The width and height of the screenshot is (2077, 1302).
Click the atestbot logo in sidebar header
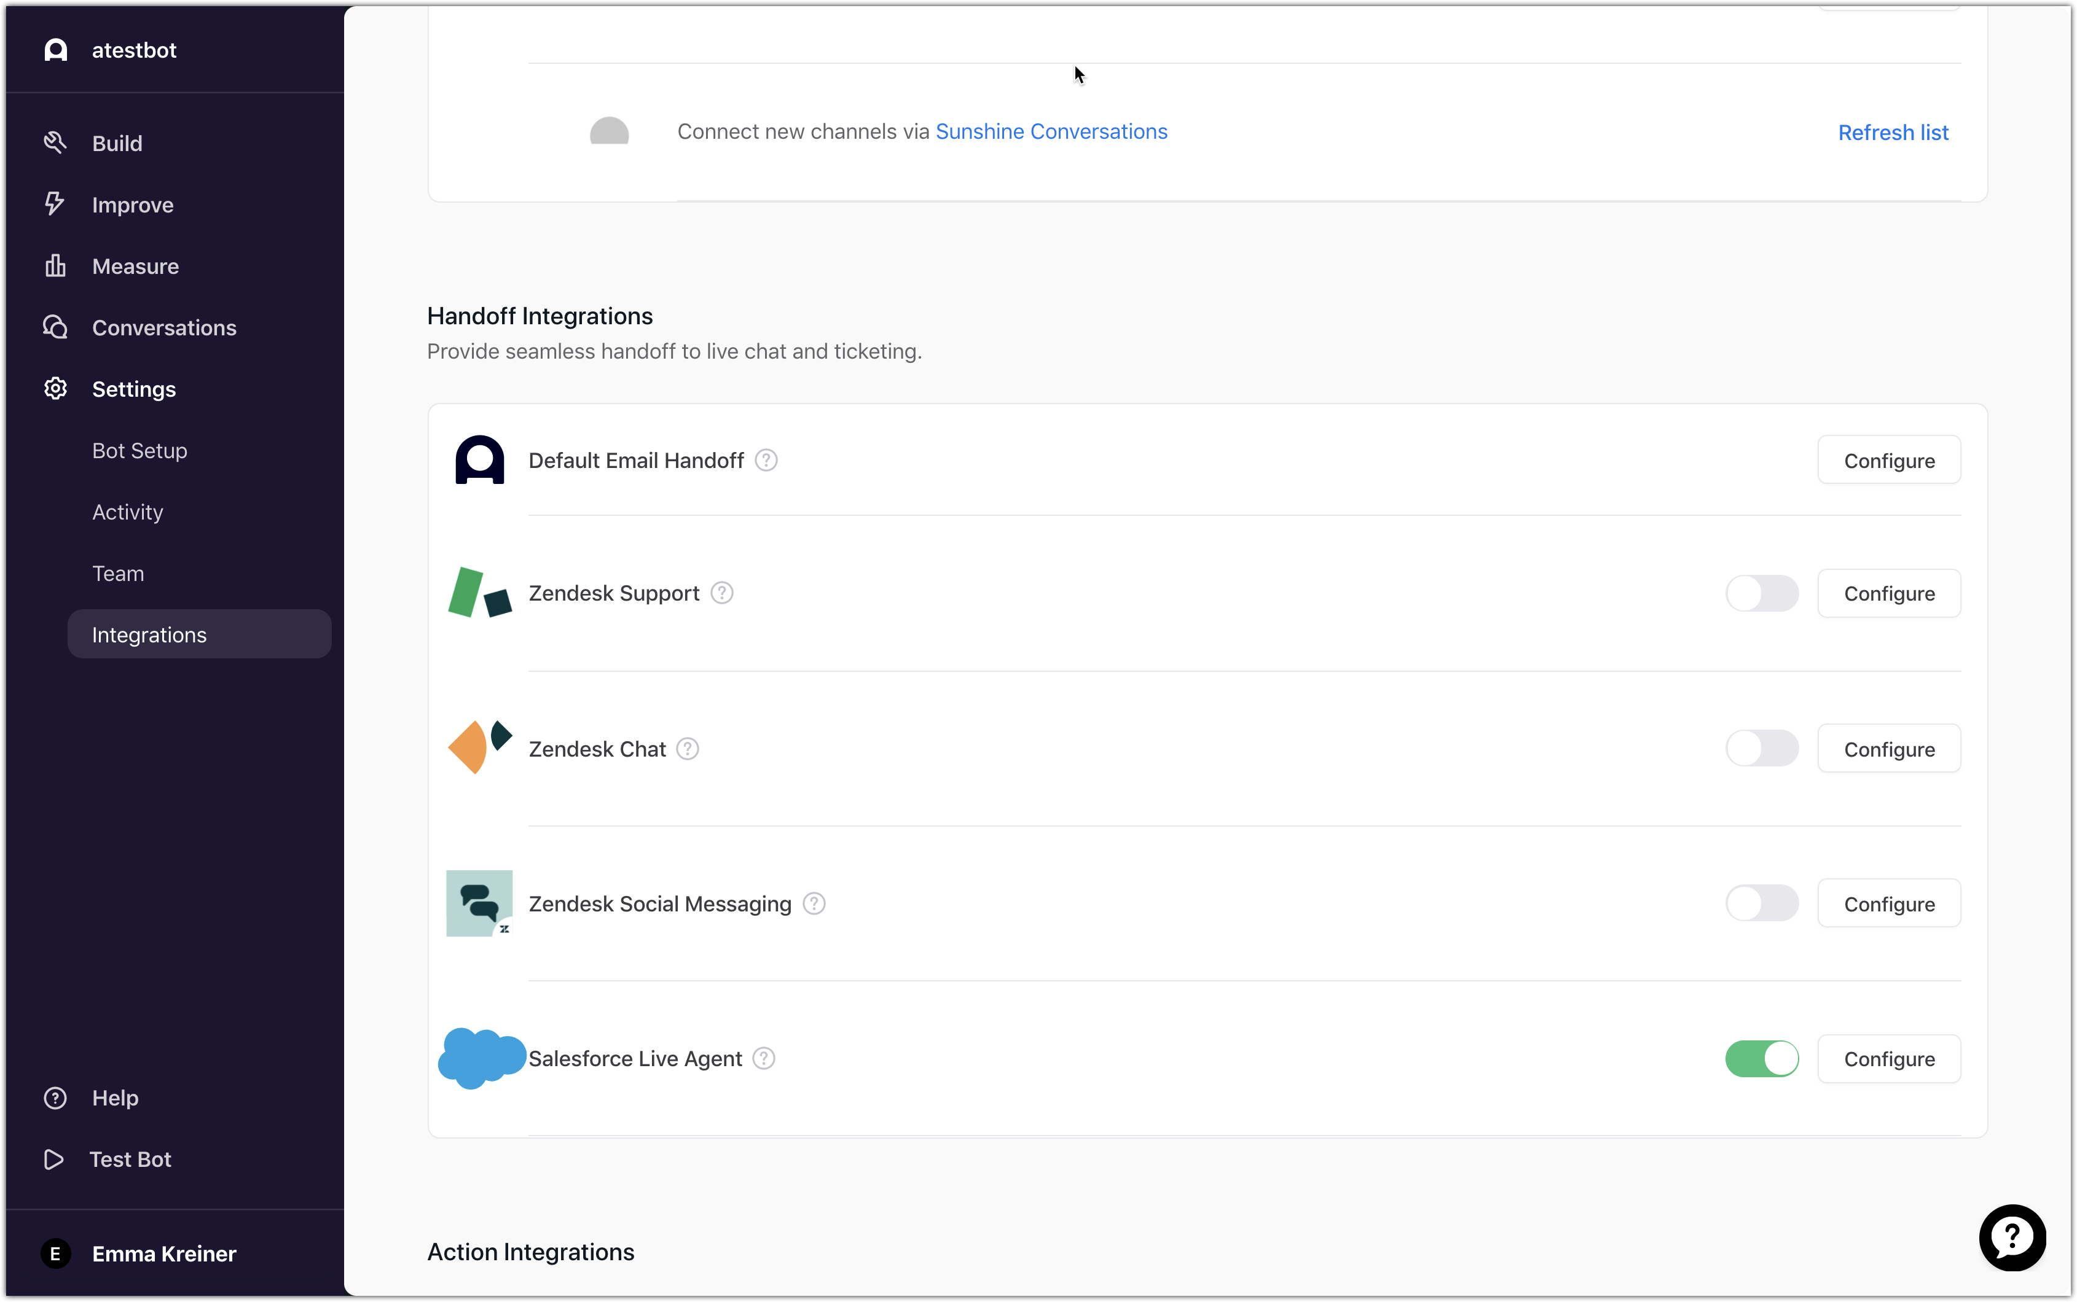pyautogui.click(x=56, y=51)
